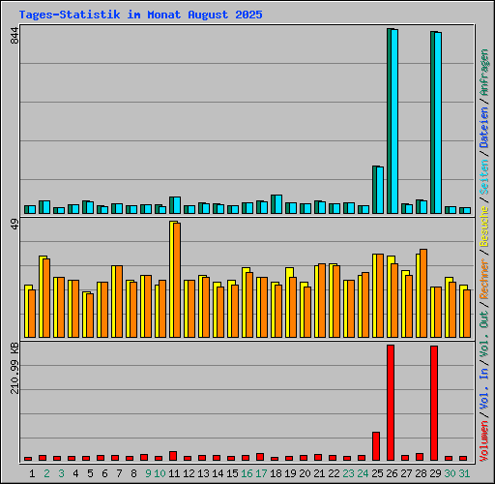Click the 'Vol. Out' legend label
The width and height of the screenshot is (495, 484).
click(484, 334)
